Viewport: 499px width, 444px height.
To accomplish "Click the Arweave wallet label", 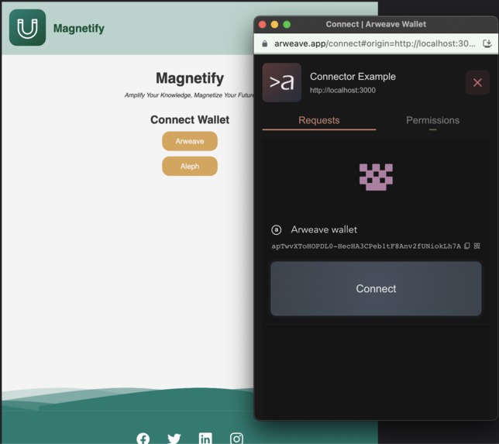I will (x=324, y=229).
